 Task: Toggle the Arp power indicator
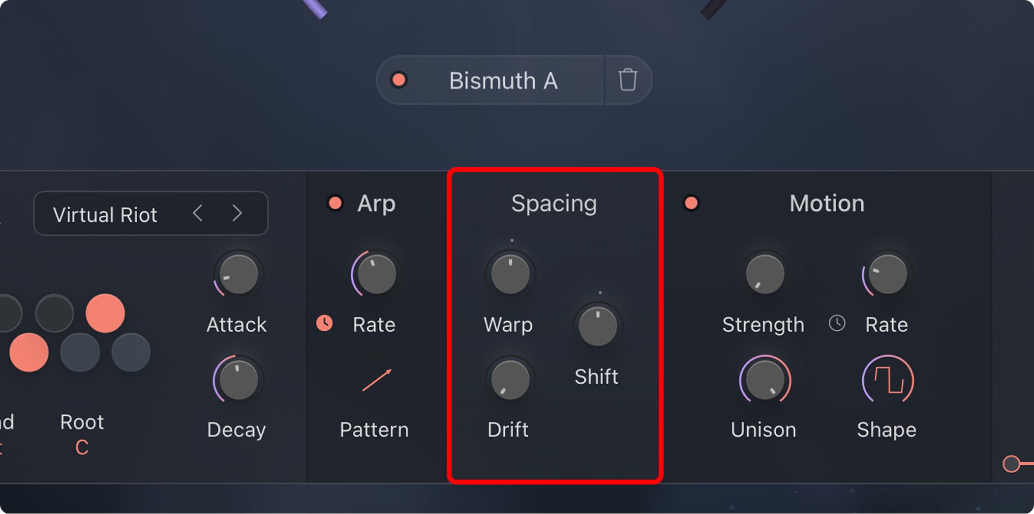(335, 203)
